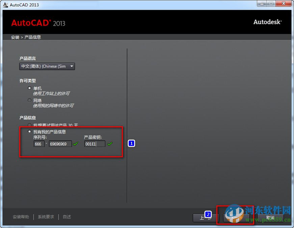
Task: Select the 网络 network license option
Action: pyautogui.click(x=30, y=100)
